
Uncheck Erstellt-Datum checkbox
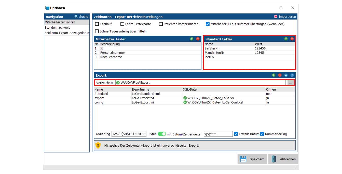point(236,134)
